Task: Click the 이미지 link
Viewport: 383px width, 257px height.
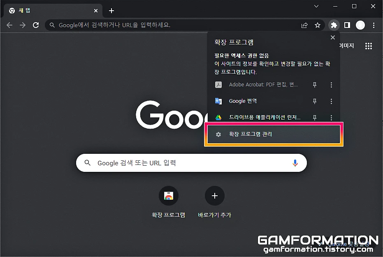Action: point(347,46)
